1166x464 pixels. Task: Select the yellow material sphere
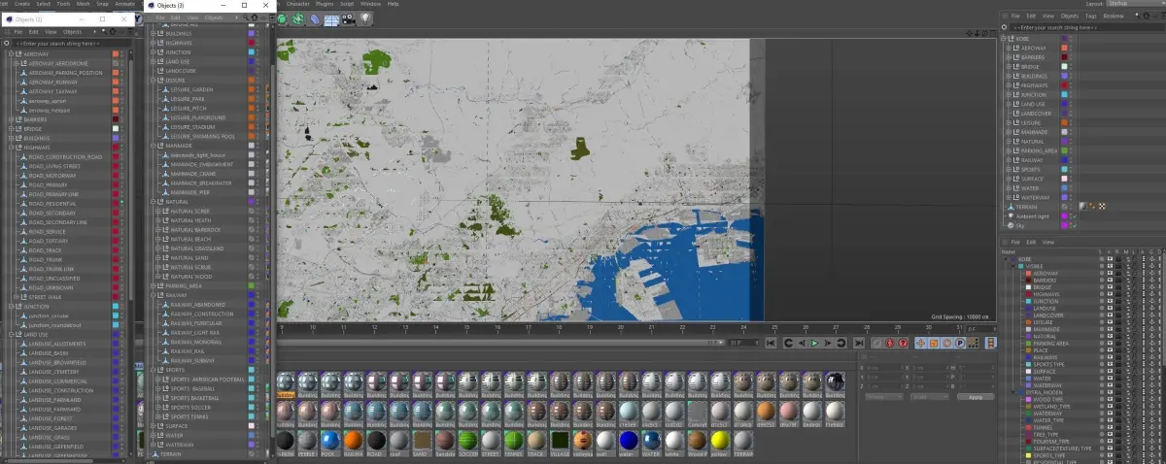tap(720, 441)
